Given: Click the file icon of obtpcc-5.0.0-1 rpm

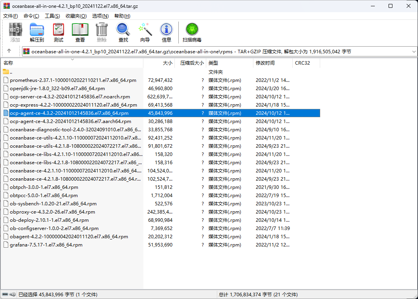Looking at the screenshot, I should pyautogui.click(x=6, y=195).
